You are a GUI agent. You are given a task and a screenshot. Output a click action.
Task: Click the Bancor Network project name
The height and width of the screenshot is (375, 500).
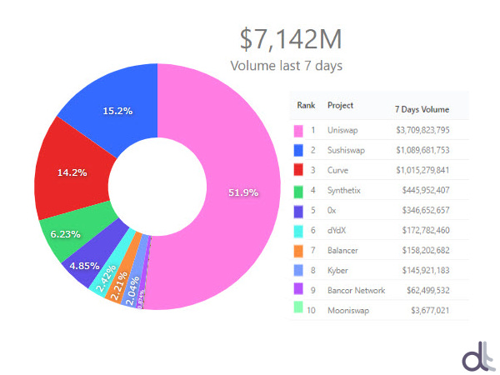(x=356, y=291)
